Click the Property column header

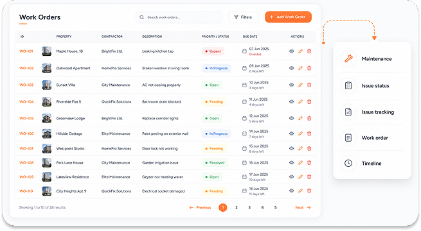pyautogui.click(x=64, y=37)
